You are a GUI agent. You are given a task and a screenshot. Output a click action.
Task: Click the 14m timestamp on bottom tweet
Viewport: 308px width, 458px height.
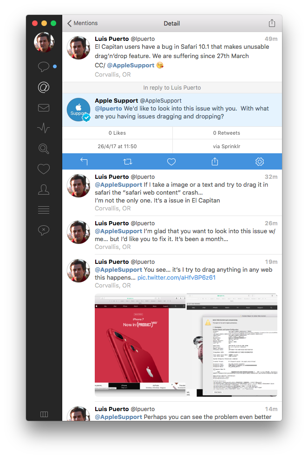click(x=271, y=409)
